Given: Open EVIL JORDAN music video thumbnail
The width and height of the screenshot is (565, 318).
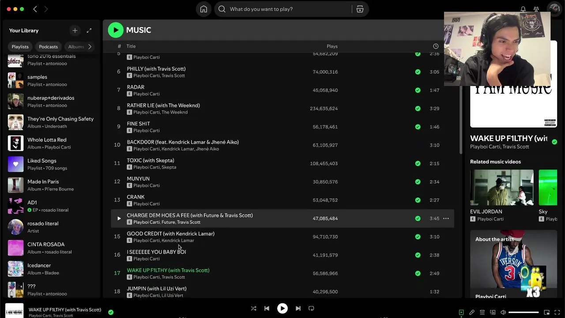Looking at the screenshot, I should 501,187.
